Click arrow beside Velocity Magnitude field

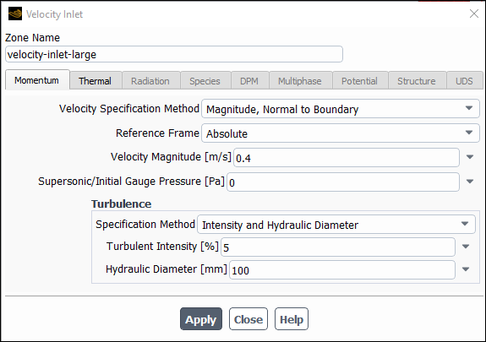coord(470,157)
